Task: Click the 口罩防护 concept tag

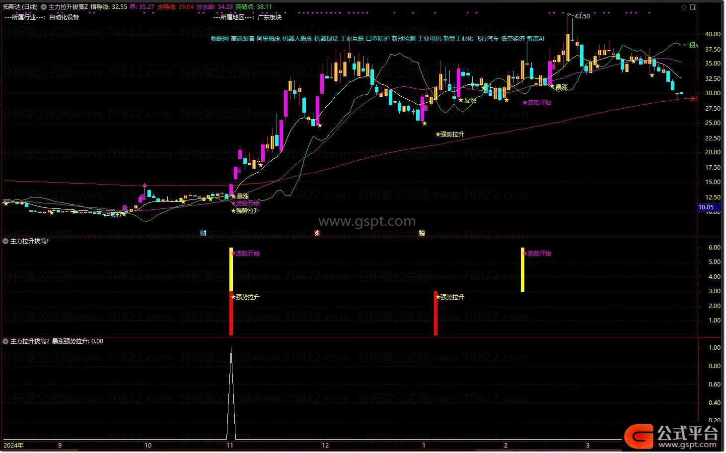Action: click(377, 38)
